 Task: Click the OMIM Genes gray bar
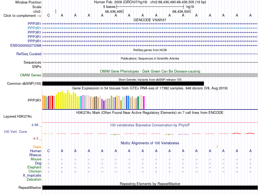(x=150, y=75)
